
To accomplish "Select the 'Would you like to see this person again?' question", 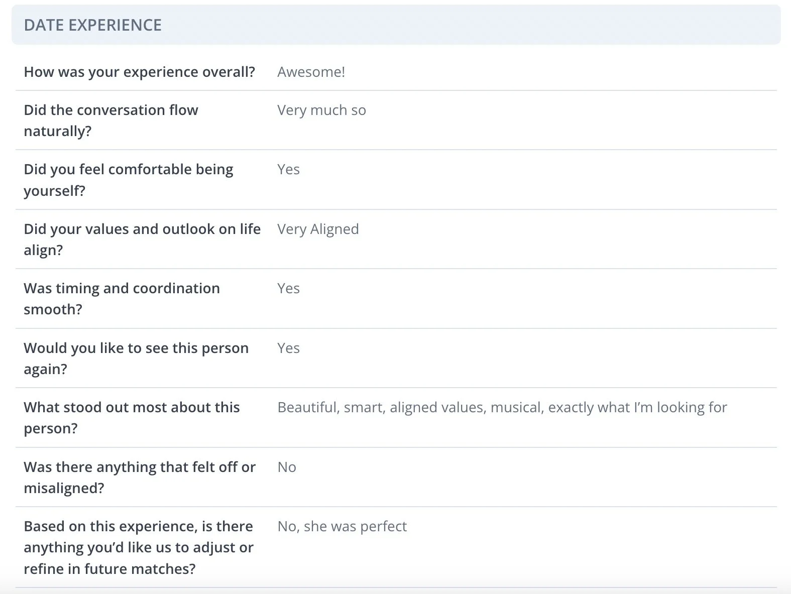I will pyautogui.click(x=136, y=359).
